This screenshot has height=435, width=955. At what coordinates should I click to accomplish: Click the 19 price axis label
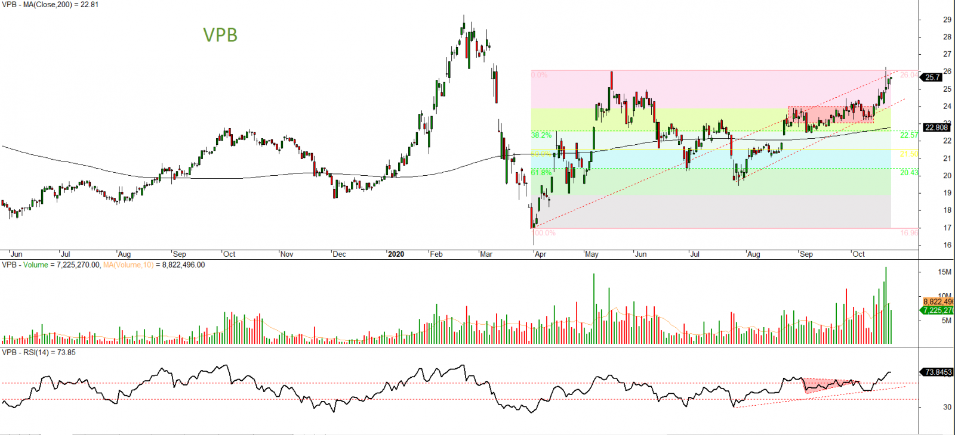[x=947, y=193]
